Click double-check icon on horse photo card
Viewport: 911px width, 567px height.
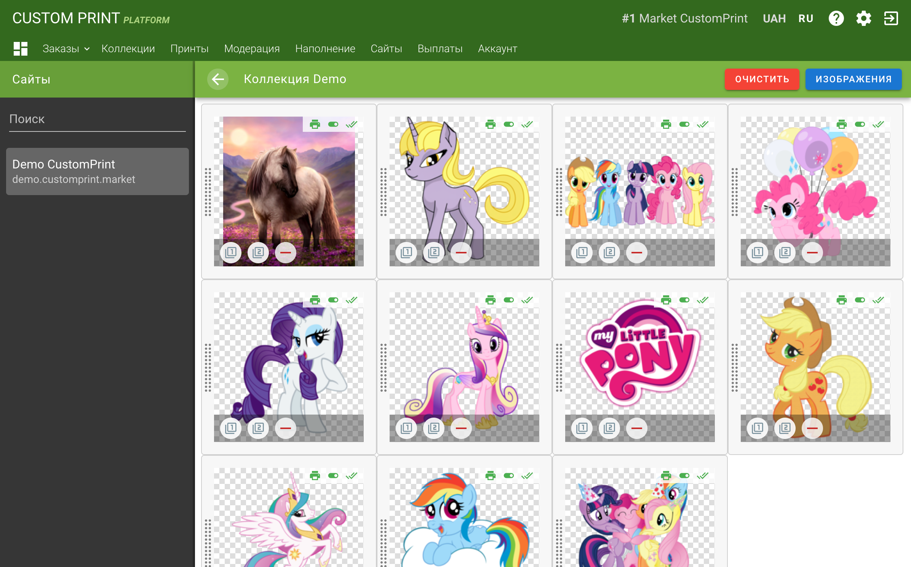click(x=352, y=124)
